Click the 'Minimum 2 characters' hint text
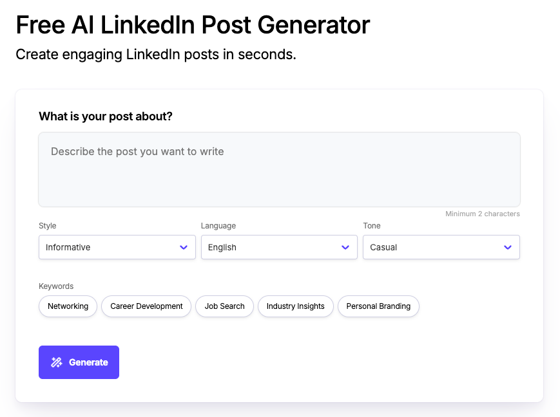This screenshot has width=560, height=417. tap(482, 214)
